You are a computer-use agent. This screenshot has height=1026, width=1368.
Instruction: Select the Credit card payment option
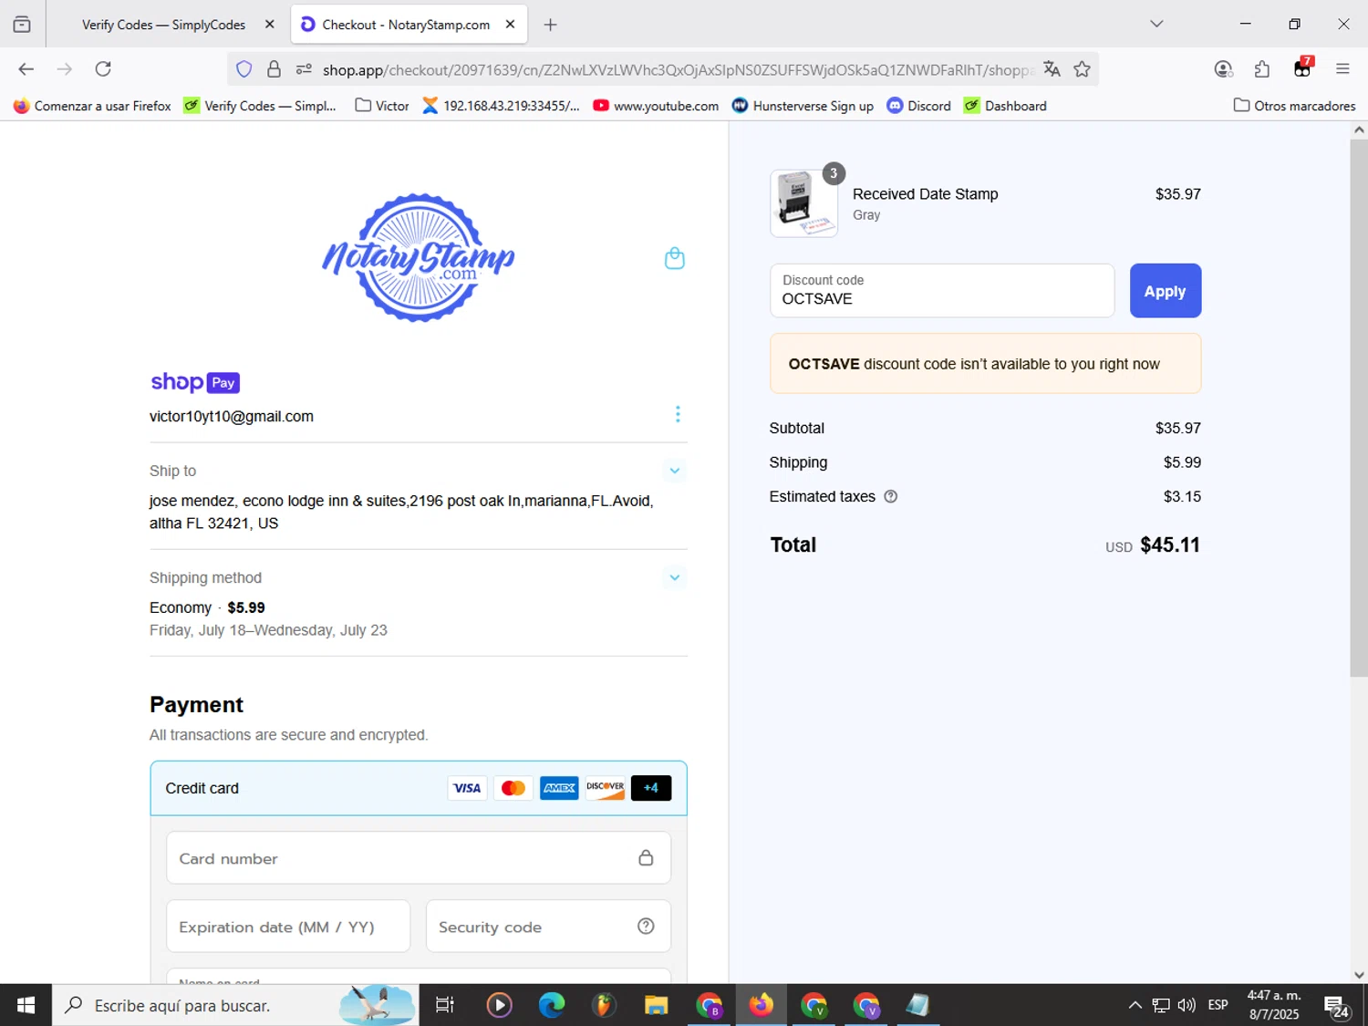pyautogui.click(x=419, y=788)
